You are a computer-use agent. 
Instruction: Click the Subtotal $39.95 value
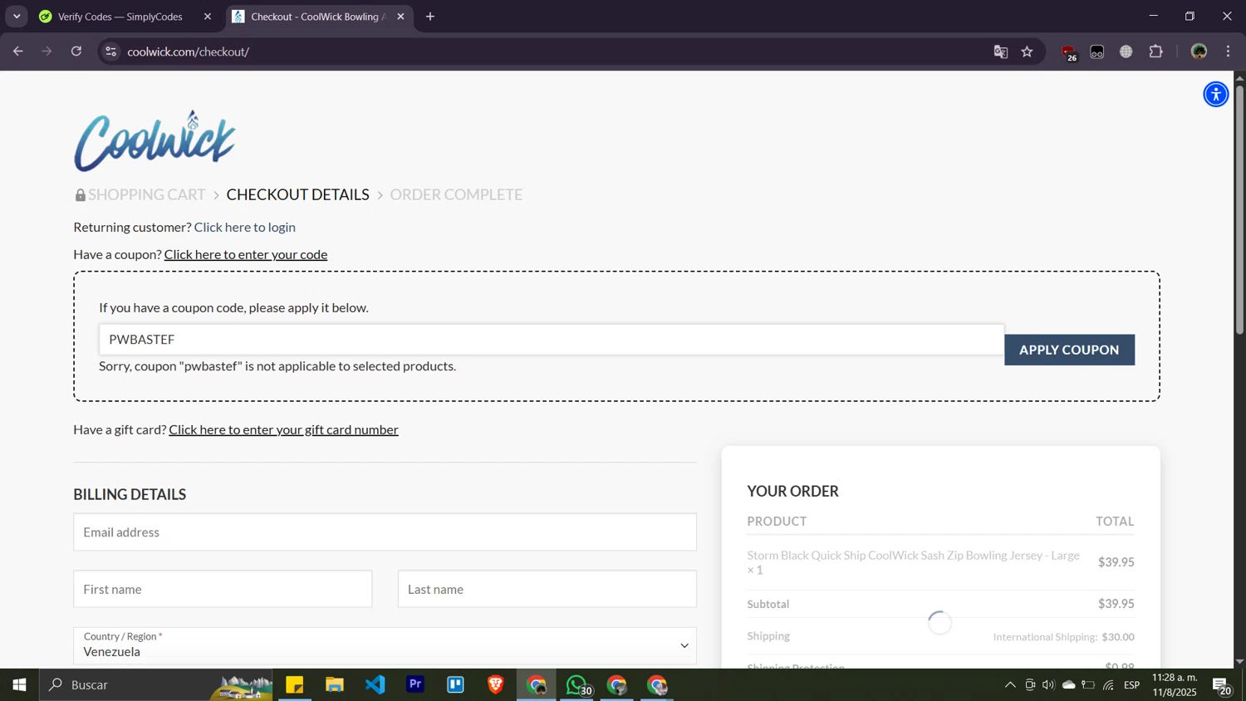pos(1116,604)
